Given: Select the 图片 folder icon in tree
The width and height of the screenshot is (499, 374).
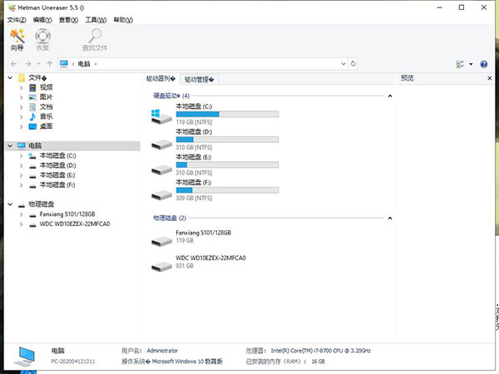Looking at the screenshot, I should pyautogui.click(x=32, y=97).
